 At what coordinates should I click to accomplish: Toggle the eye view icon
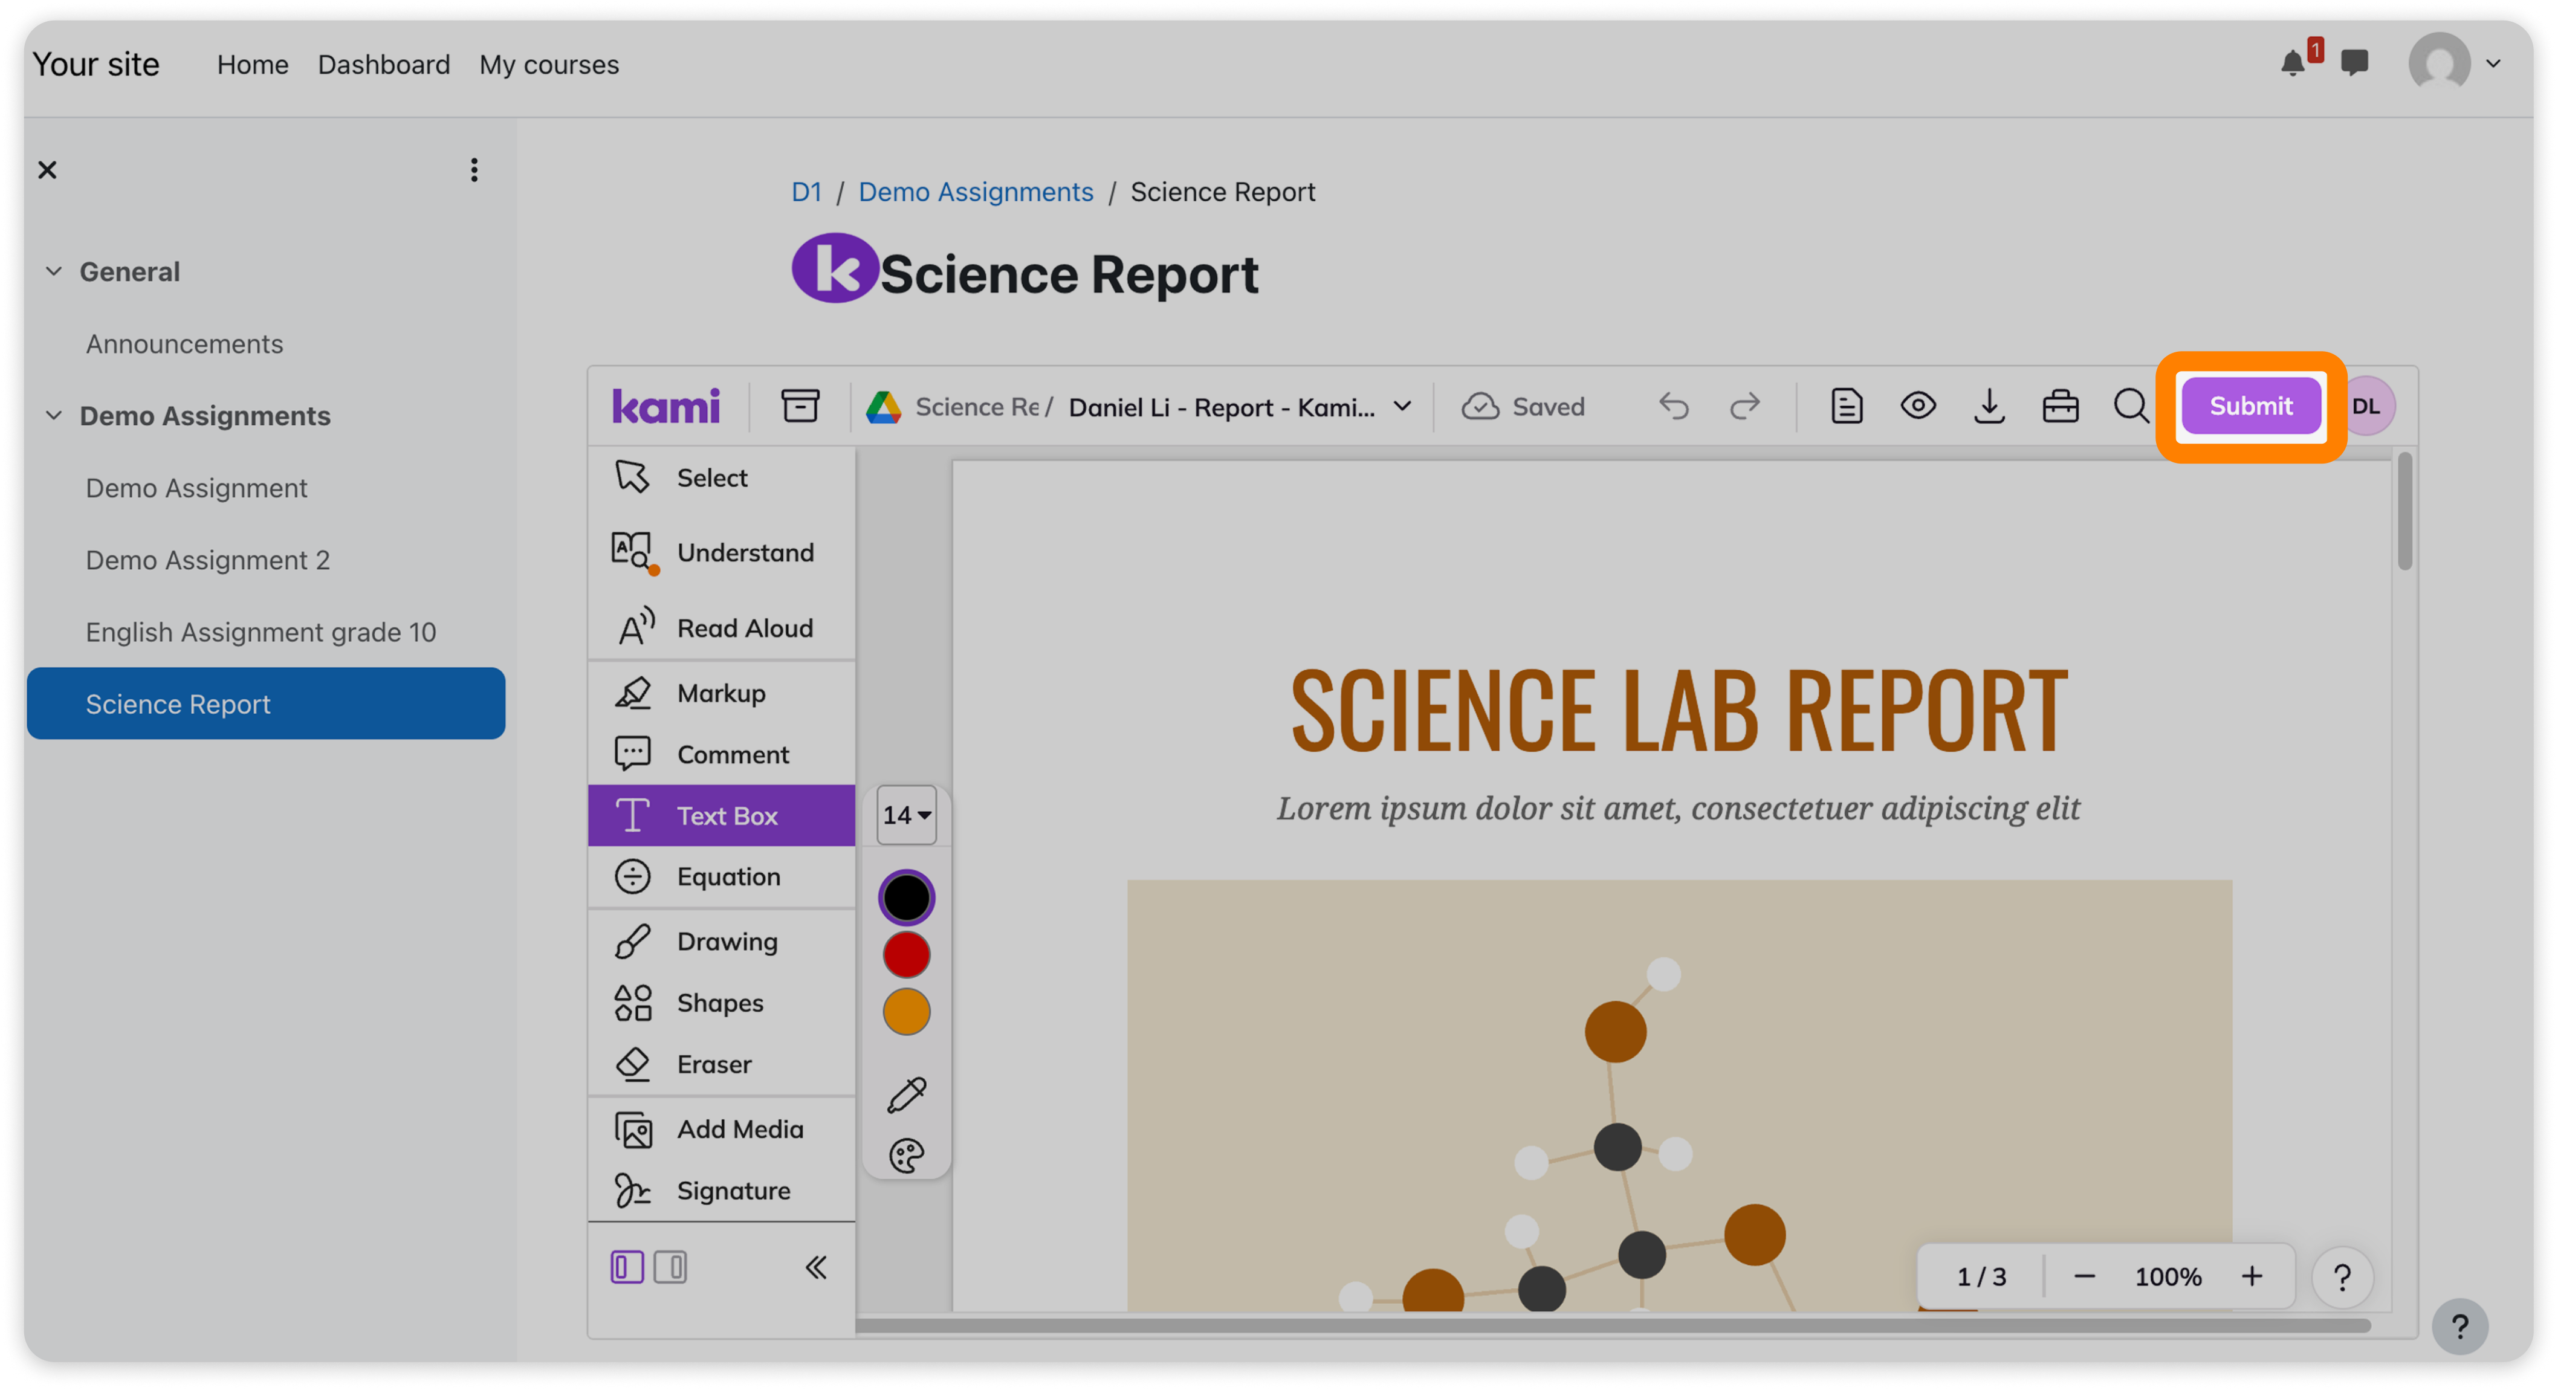(1917, 405)
